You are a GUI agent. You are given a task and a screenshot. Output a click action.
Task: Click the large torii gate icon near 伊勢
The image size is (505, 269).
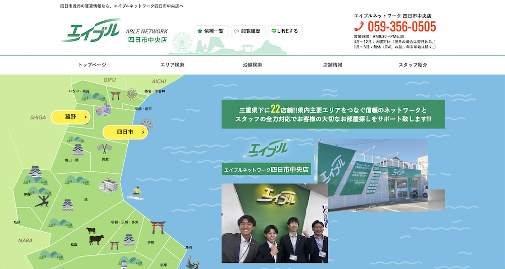158,227
